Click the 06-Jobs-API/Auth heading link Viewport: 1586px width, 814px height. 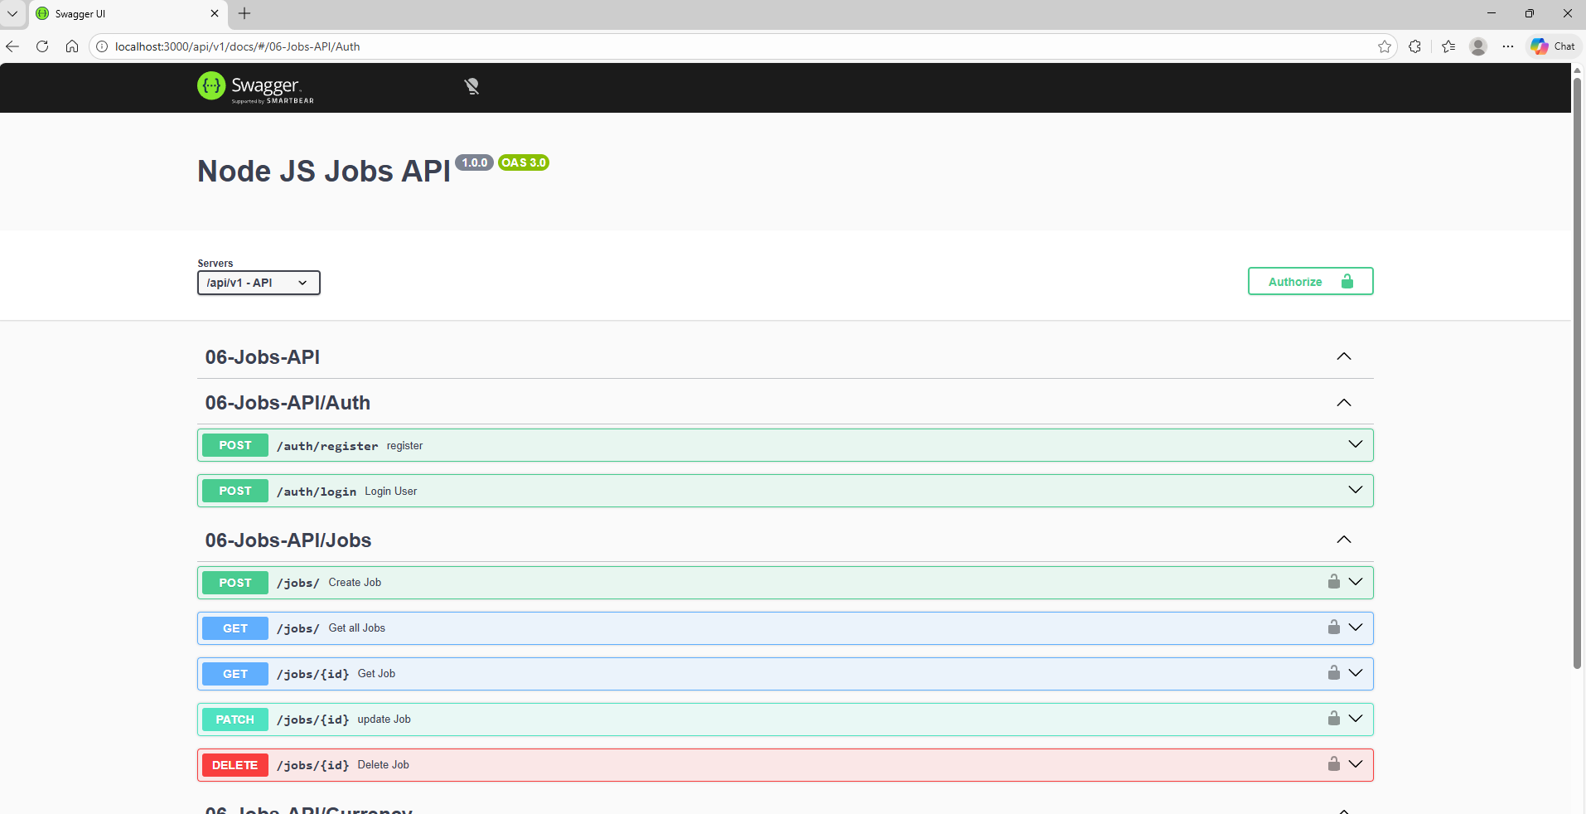288,403
